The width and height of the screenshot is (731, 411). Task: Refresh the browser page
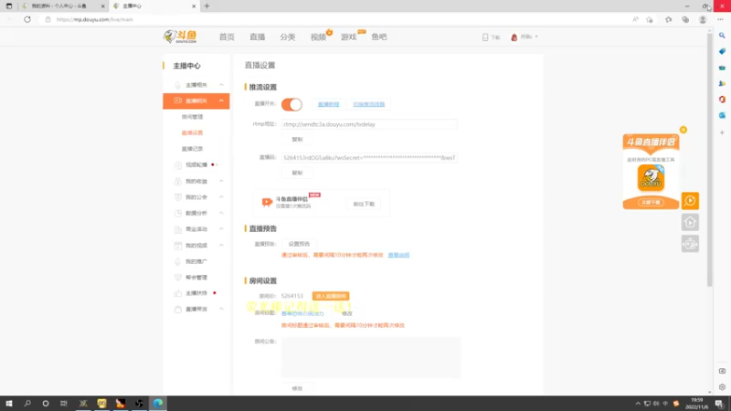pyautogui.click(x=27, y=19)
